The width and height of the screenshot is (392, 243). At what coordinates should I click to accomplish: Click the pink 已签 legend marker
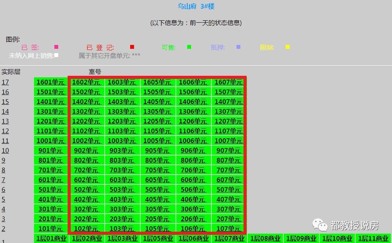(x=56, y=47)
